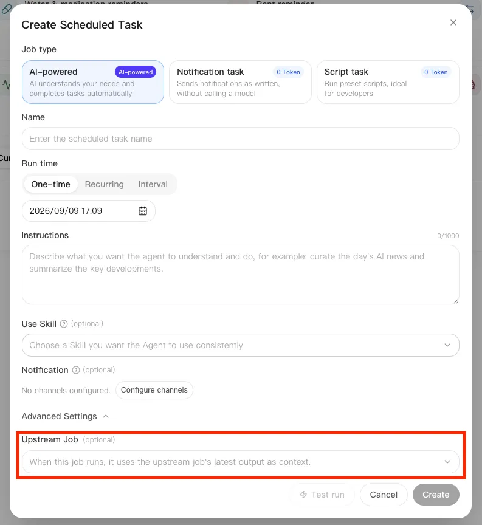This screenshot has width=482, height=525.
Task: Switch to the Interval run time tab
Action: (153, 184)
